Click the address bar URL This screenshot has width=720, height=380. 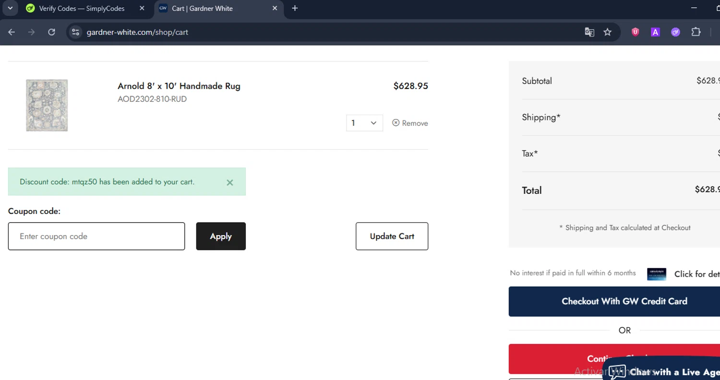(137, 32)
